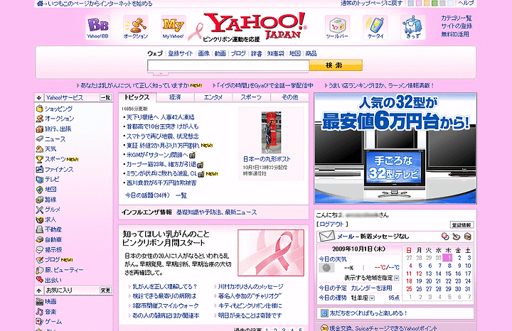This screenshot has height=331, width=512.
Task: Collapse the Favorites (お気に入り) up-arrow toggle
Action: [39, 291]
